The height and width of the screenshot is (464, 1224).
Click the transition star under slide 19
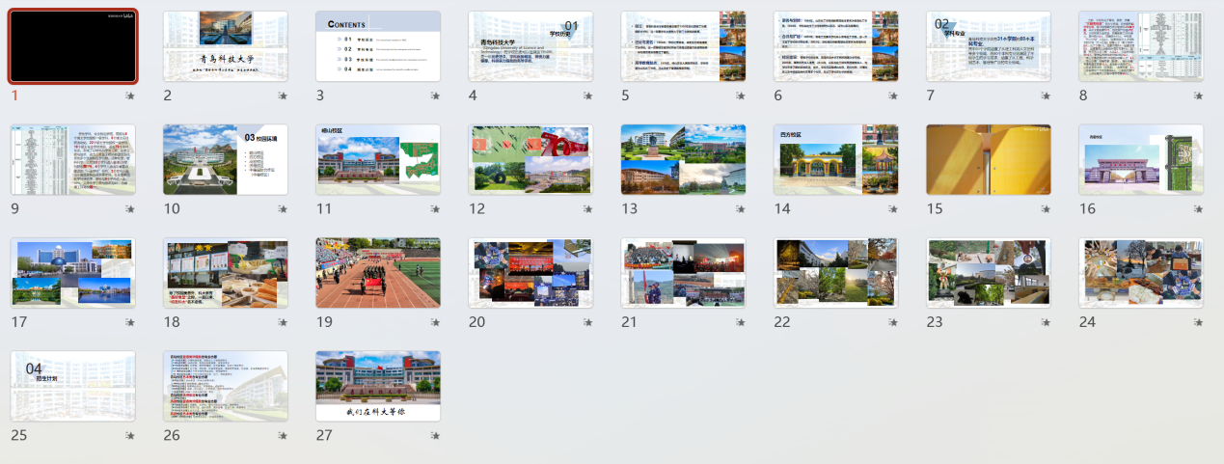point(435,323)
